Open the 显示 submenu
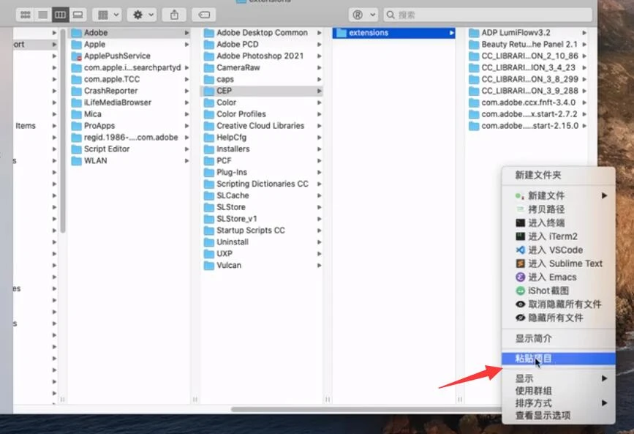The width and height of the screenshot is (634, 434). (559, 379)
